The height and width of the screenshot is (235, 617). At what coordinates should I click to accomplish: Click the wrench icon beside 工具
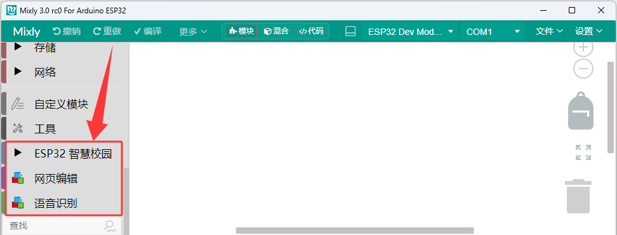pyautogui.click(x=18, y=128)
